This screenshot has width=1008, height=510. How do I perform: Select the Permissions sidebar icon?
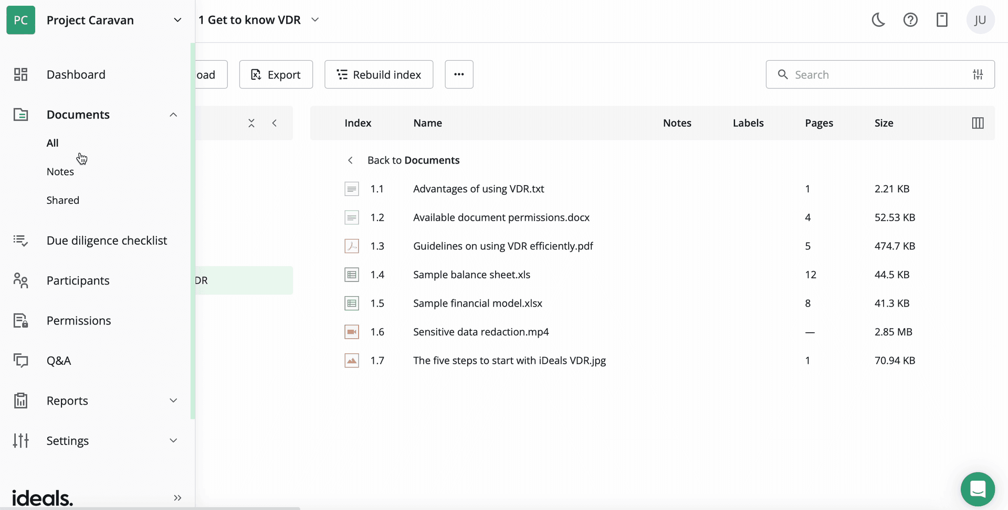coord(20,320)
